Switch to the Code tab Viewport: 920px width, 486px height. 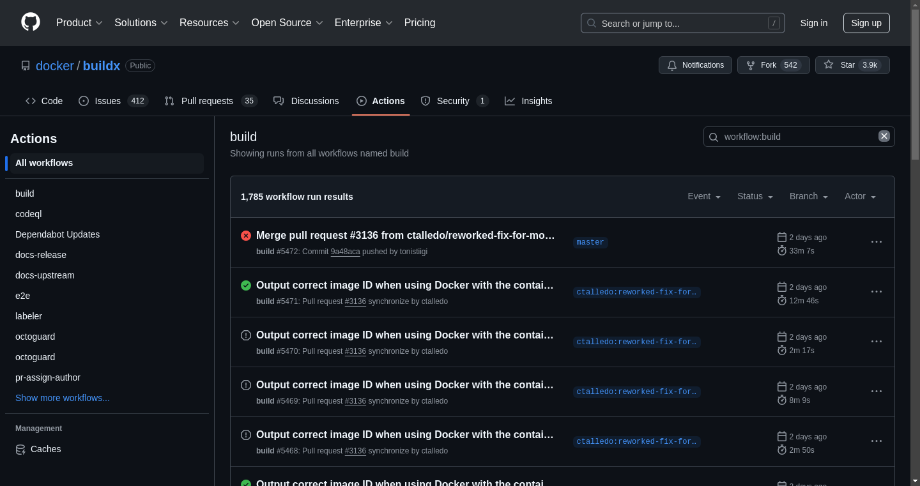point(44,101)
